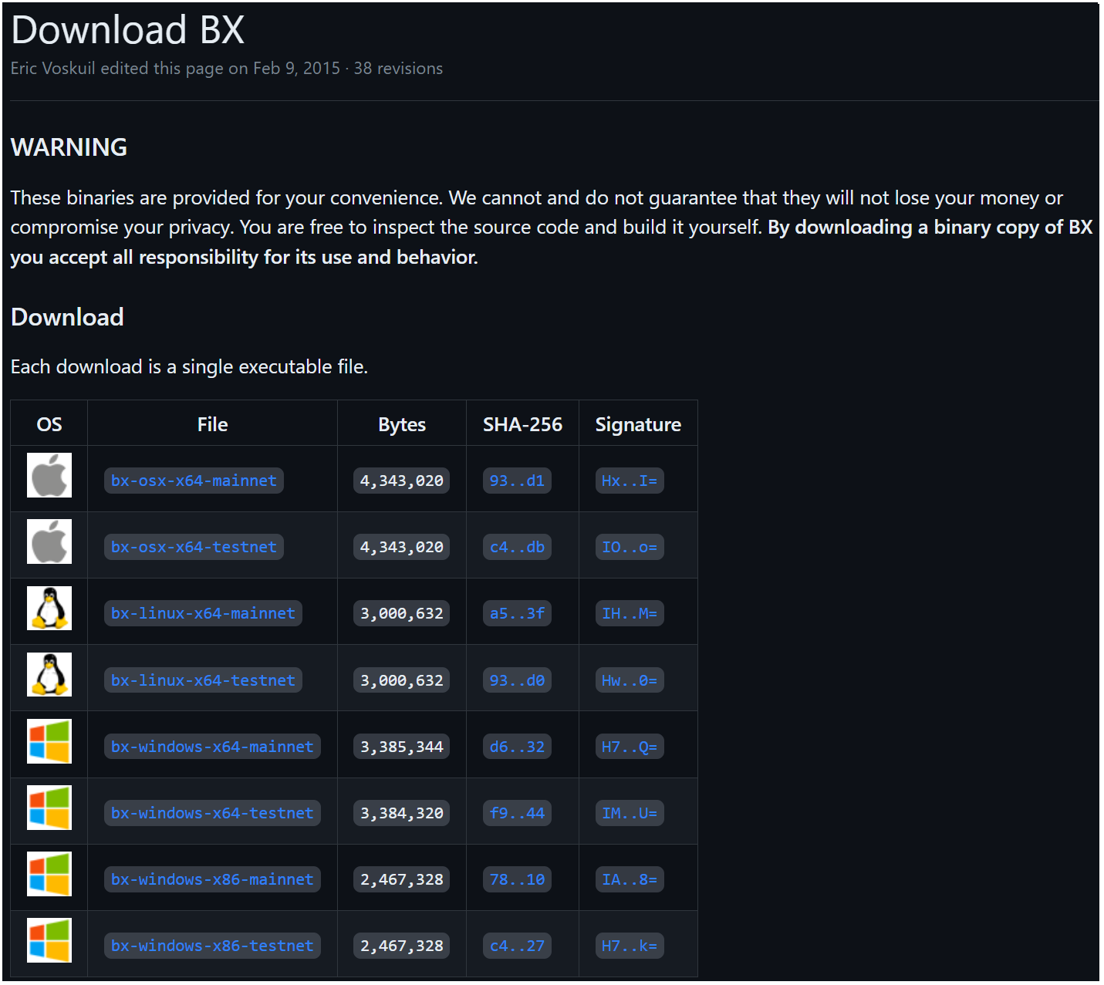Viewport: 1104px width, 985px height.
Task: Click the Linux penguin icon for bx-linux-x64-mainnet
Action: coord(49,608)
